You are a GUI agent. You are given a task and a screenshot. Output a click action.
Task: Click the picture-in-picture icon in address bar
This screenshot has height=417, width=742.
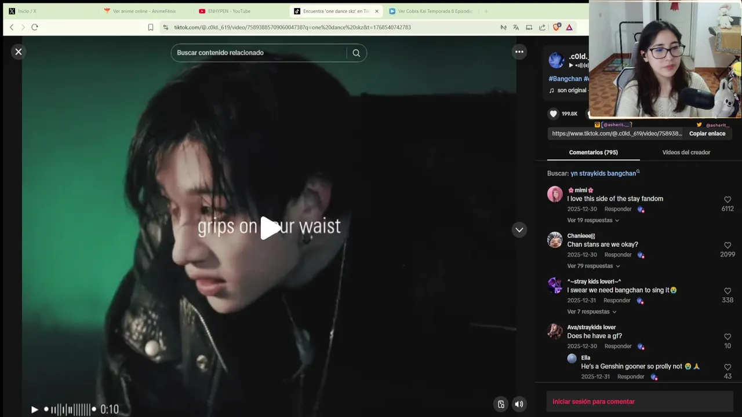529,27
